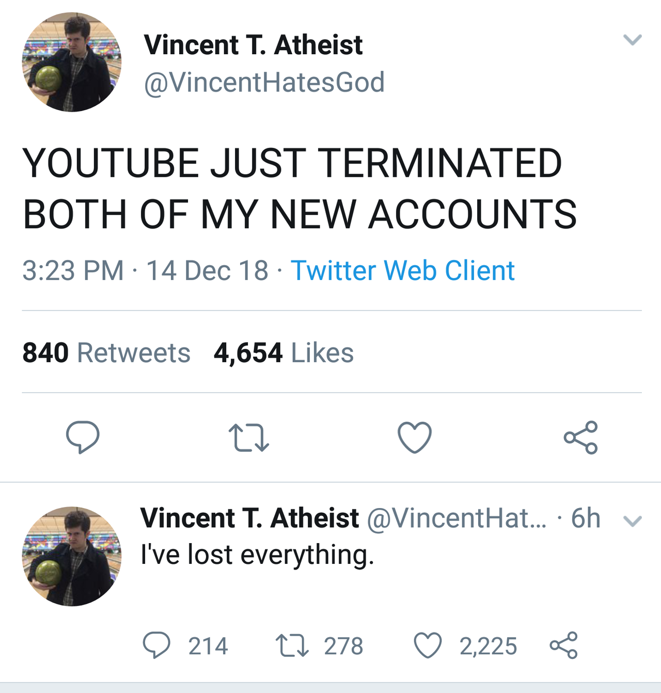
Task: Open Vincent T. Atheist name in header
Action: click(x=253, y=44)
